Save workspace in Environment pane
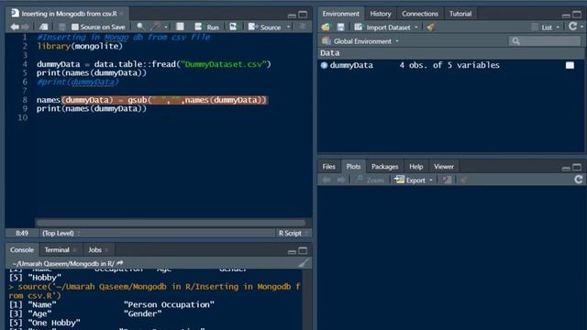 click(x=340, y=27)
